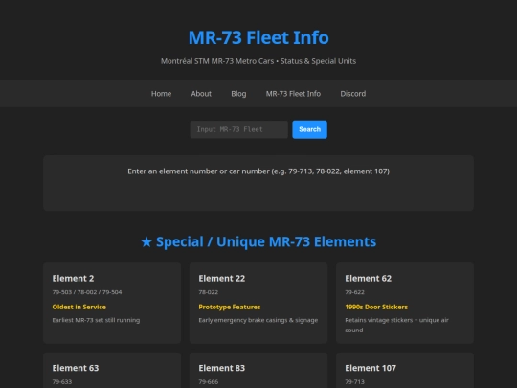Click the Oldest in Service label
This screenshot has width=517, height=388.
(x=79, y=307)
